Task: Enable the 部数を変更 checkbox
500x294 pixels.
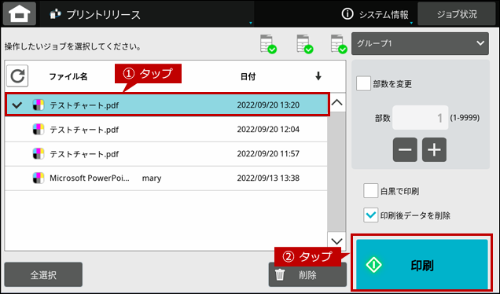Action: pos(363,83)
